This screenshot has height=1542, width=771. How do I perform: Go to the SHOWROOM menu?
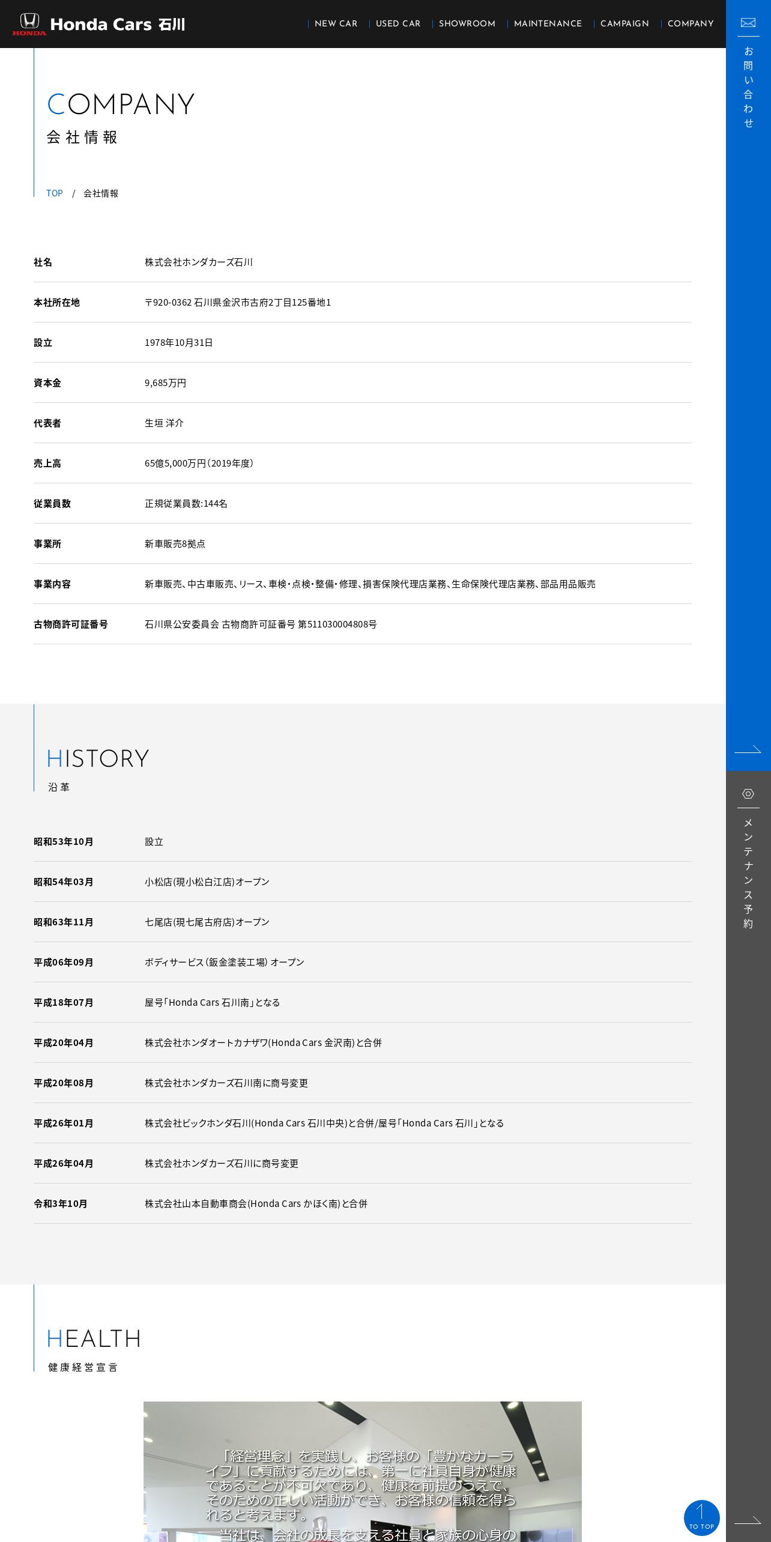(467, 23)
